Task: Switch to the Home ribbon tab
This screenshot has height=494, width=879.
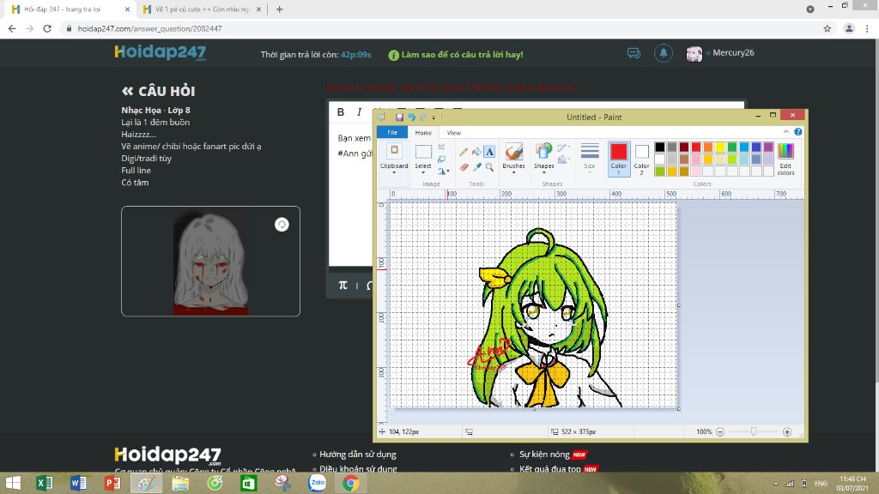Action: pos(423,133)
